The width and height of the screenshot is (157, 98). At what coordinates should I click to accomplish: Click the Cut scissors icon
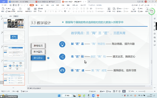pyautogui.click(x=7, y=9)
